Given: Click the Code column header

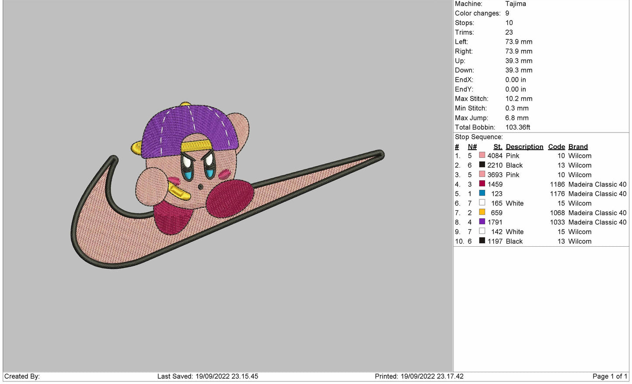Looking at the screenshot, I should click(556, 147).
